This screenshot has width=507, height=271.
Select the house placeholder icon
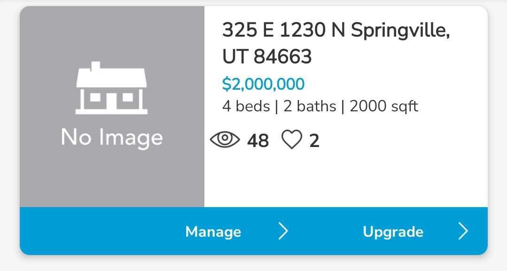(x=111, y=89)
